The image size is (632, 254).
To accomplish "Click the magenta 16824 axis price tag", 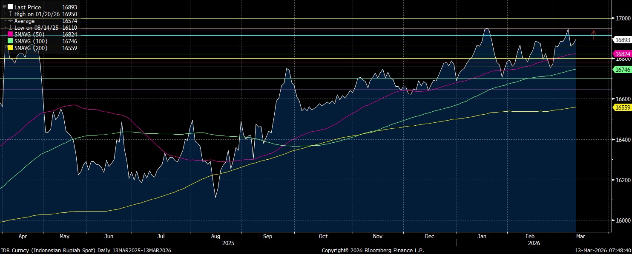I will (x=622, y=54).
